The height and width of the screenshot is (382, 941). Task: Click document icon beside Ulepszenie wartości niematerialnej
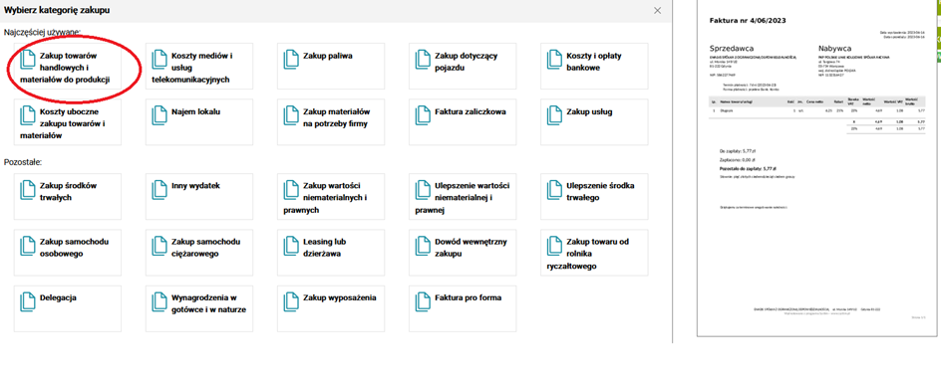pos(424,189)
